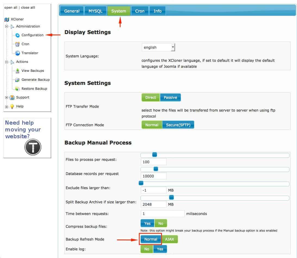Click the Split Backup Archive slider handle
297x258 pixels.
pyautogui.click(x=171, y=197)
